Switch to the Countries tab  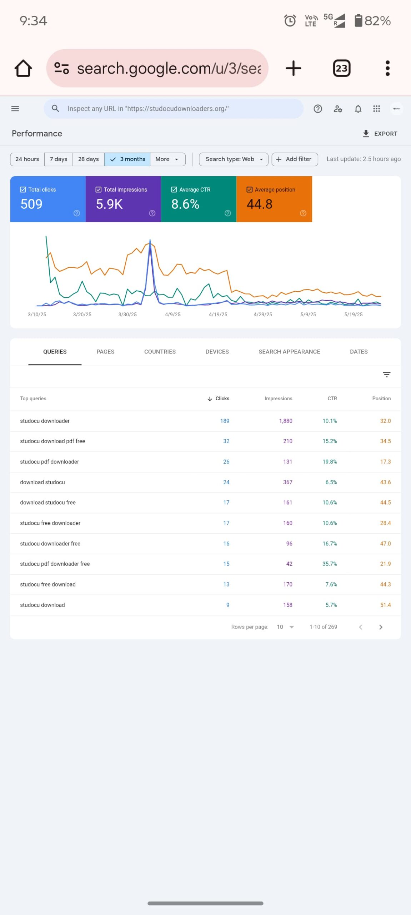coord(160,352)
